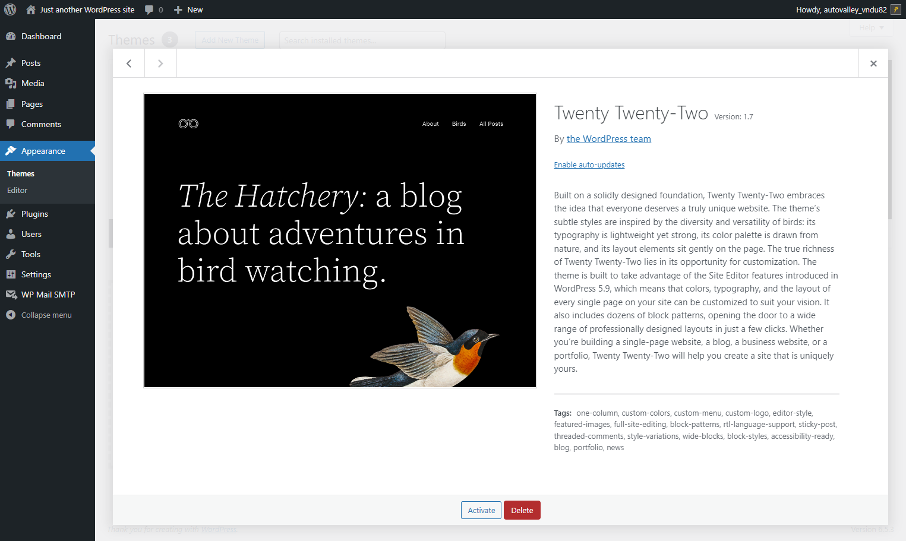The width and height of the screenshot is (906, 541).
Task: Activate the Twenty Twenty-Two theme
Action: (x=481, y=510)
